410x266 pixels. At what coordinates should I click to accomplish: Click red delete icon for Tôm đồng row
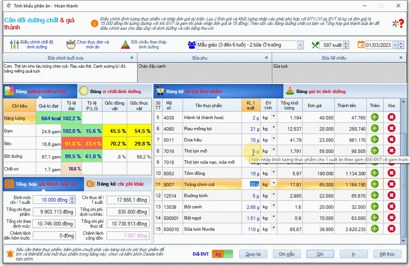pos(391,173)
